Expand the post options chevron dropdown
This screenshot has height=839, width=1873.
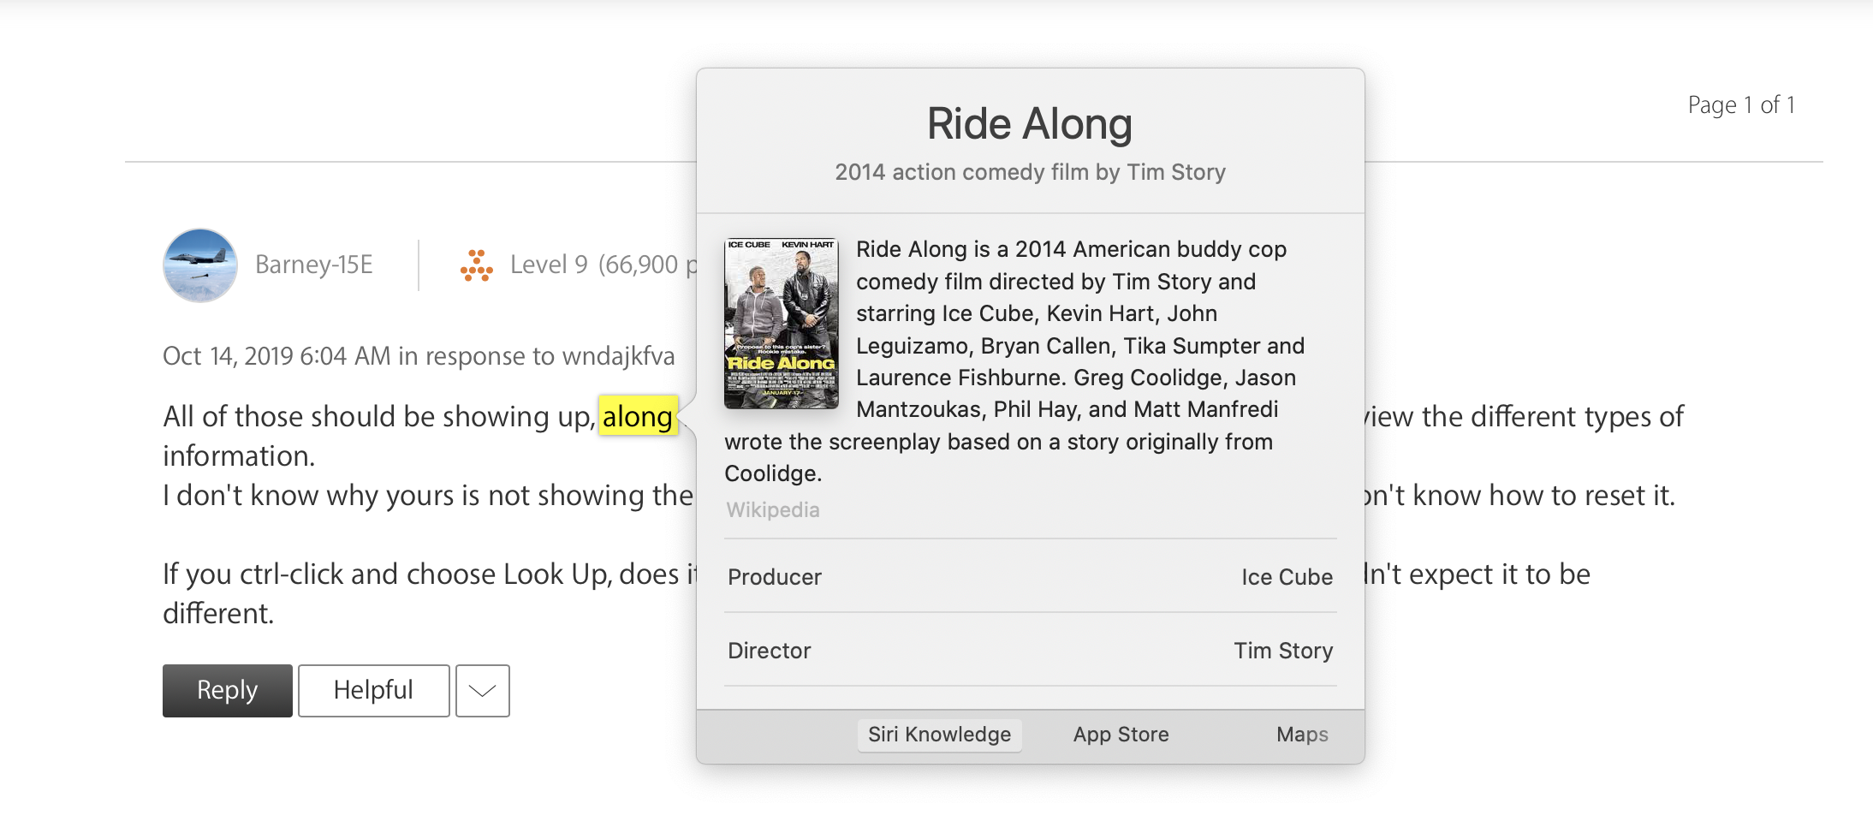click(483, 690)
